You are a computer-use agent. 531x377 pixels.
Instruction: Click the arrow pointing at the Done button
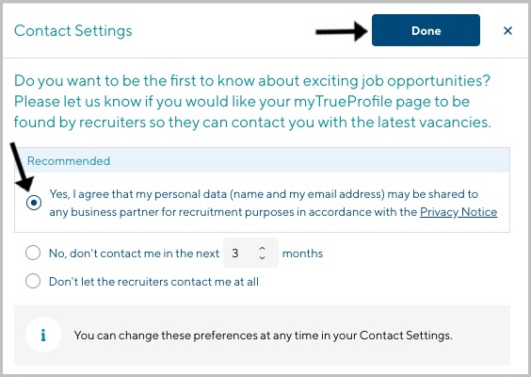pyautogui.click(x=342, y=31)
